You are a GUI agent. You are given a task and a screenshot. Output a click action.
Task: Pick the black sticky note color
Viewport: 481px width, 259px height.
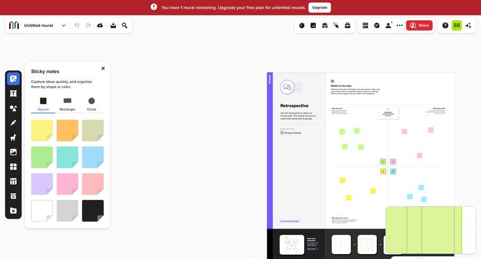pos(93,210)
